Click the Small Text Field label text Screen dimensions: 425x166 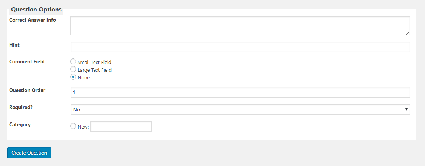94,62
